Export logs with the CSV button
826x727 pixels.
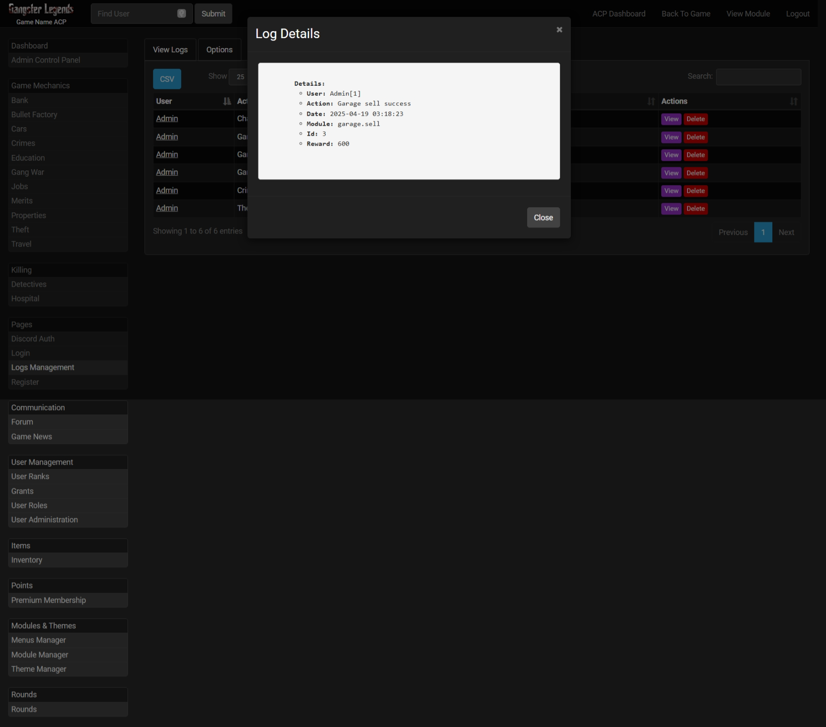[167, 79]
